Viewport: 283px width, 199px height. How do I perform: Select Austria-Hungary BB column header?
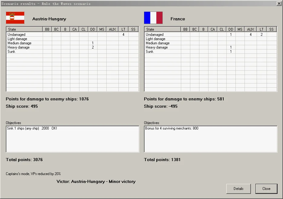(x=47, y=29)
